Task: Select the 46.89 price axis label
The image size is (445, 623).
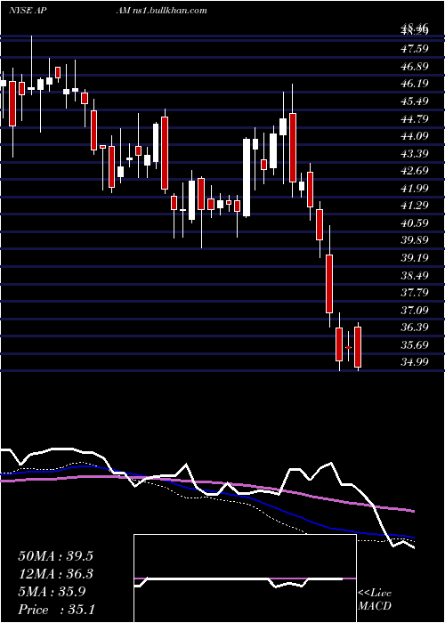Action: tap(415, 66)
